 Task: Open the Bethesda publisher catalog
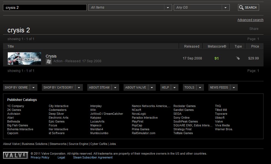(x=14, y=122)
